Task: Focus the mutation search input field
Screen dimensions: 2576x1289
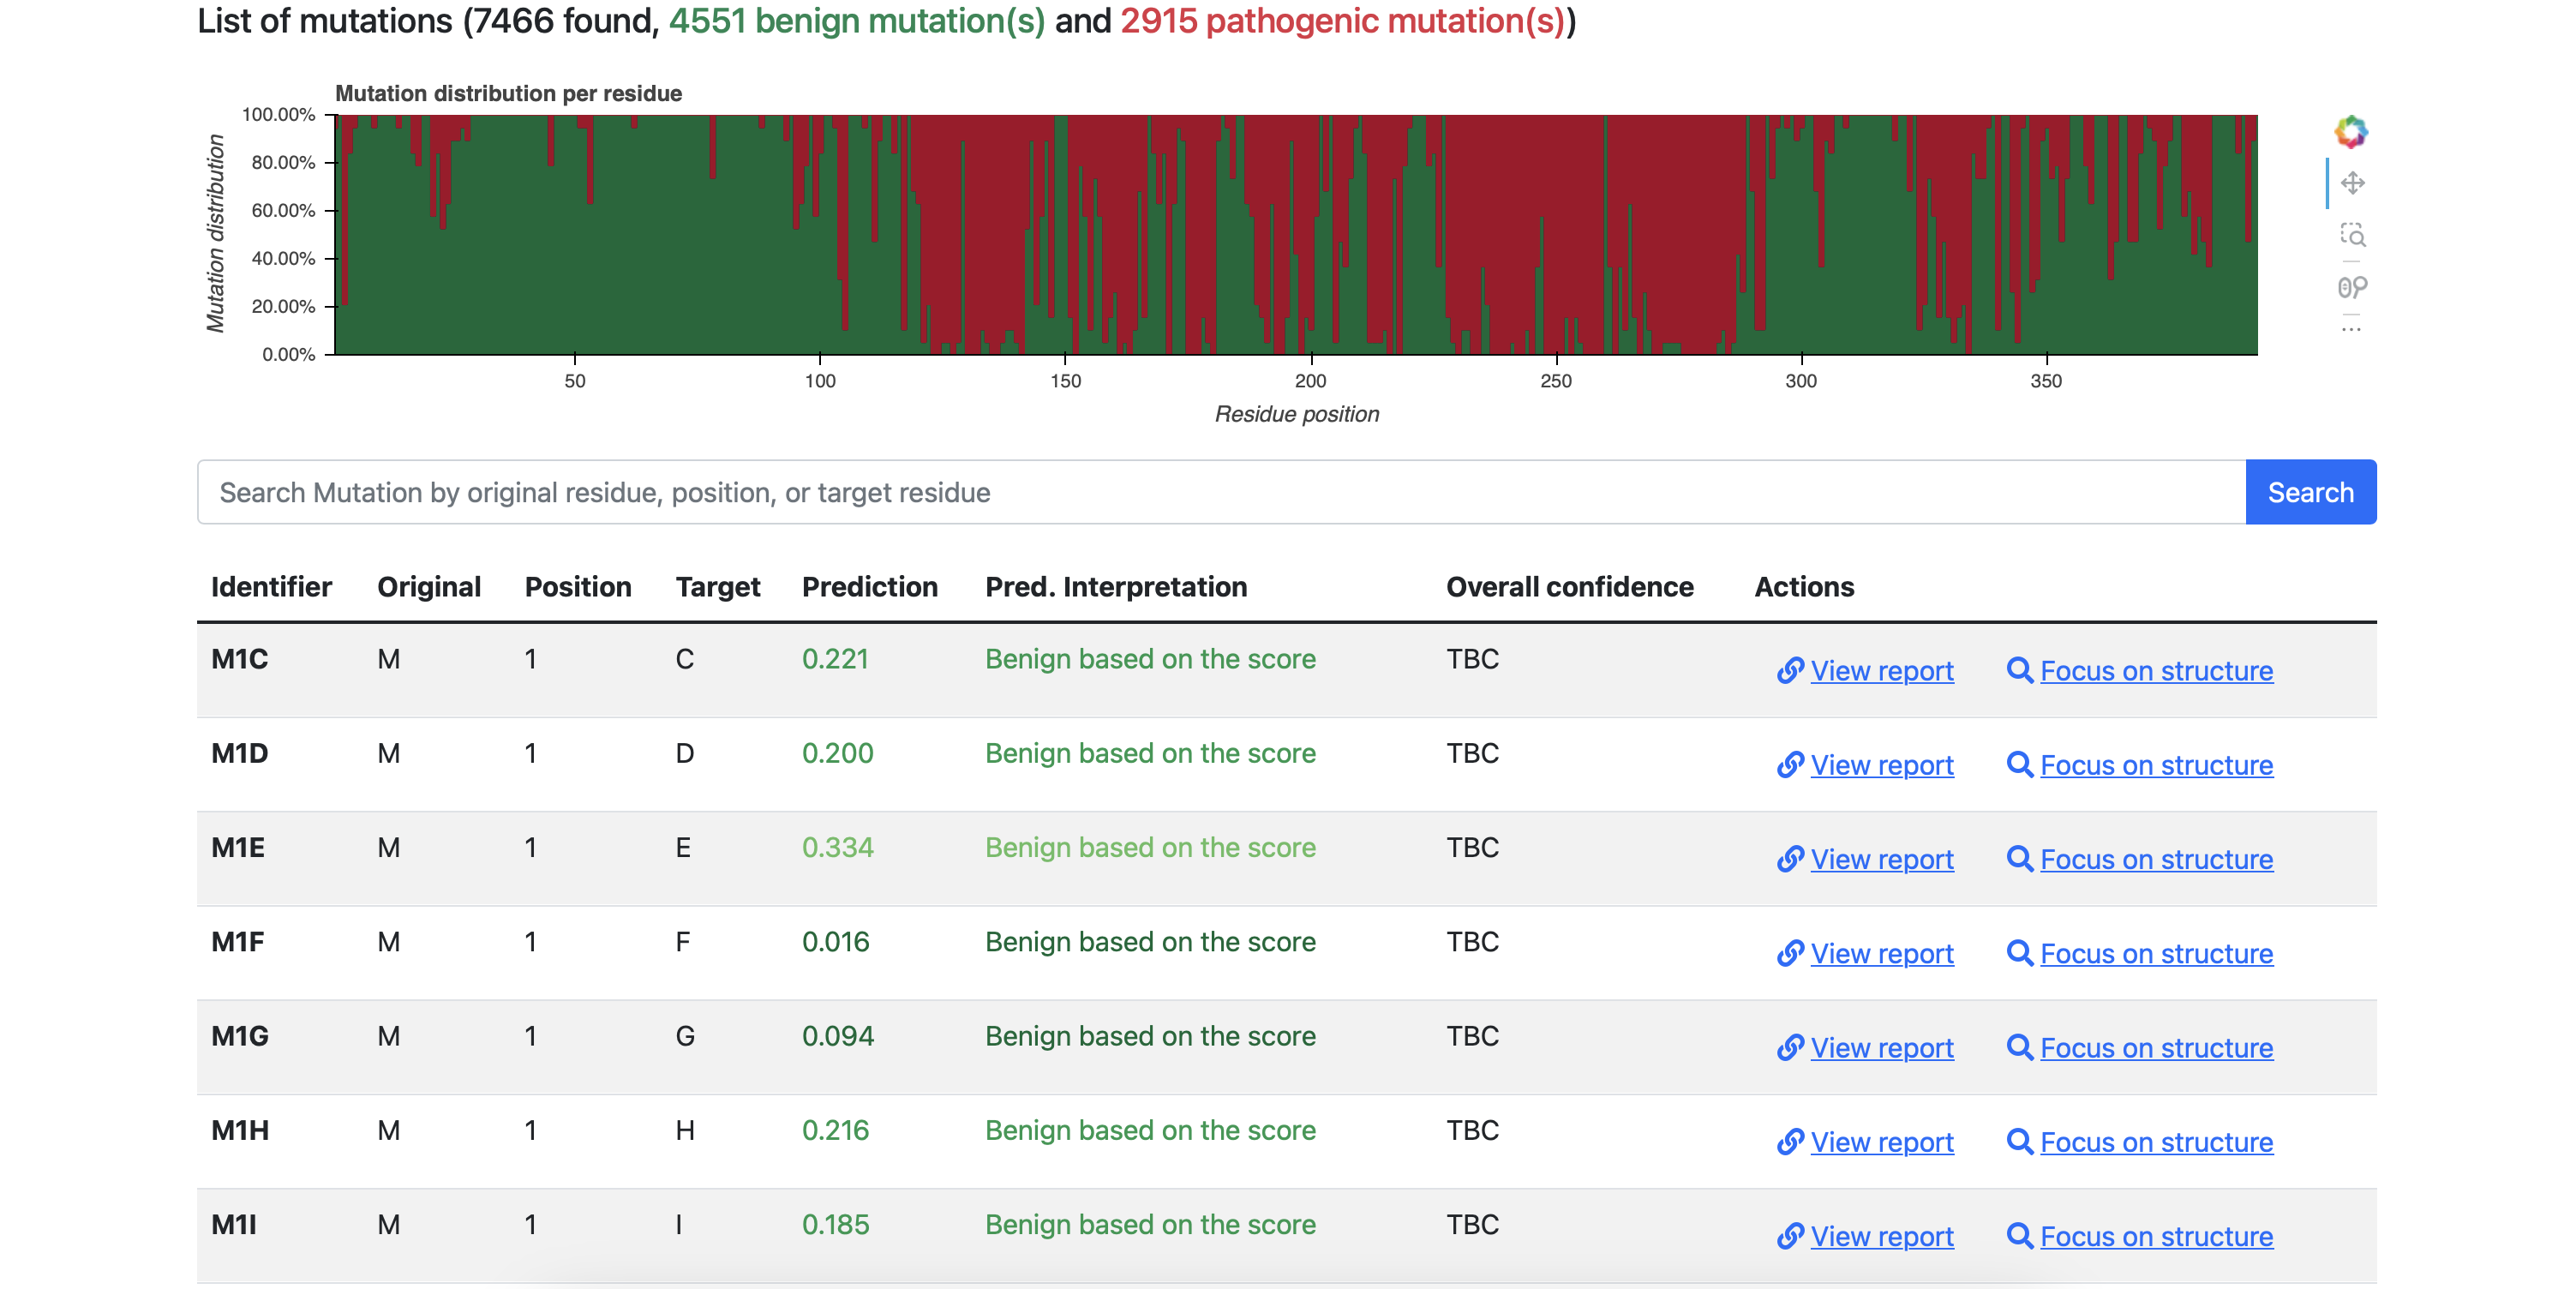Action: click(x=1221, y=492)
